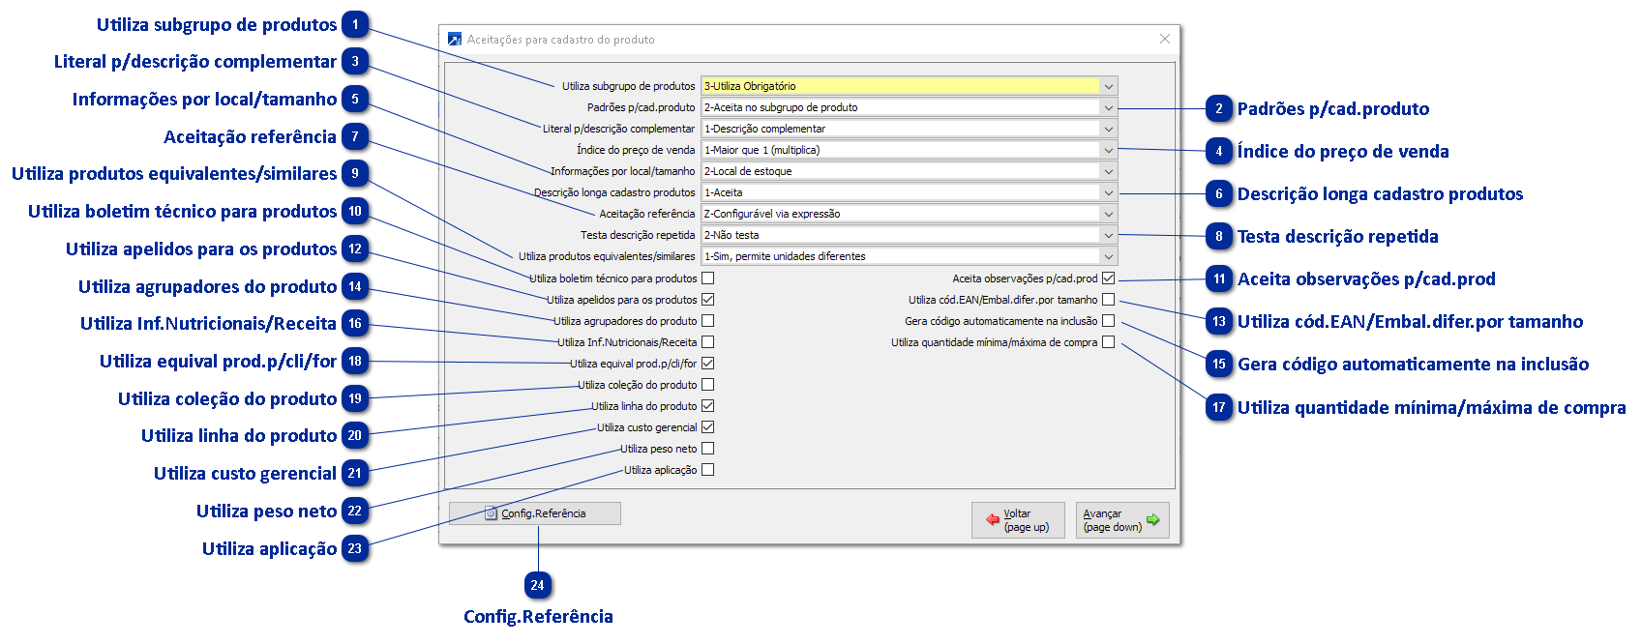The width and height of the screenshot is (1642, 644).
Task: Open the Utiliza subgrupo de produtos dropdown
Action: [x=1109, y=86]
